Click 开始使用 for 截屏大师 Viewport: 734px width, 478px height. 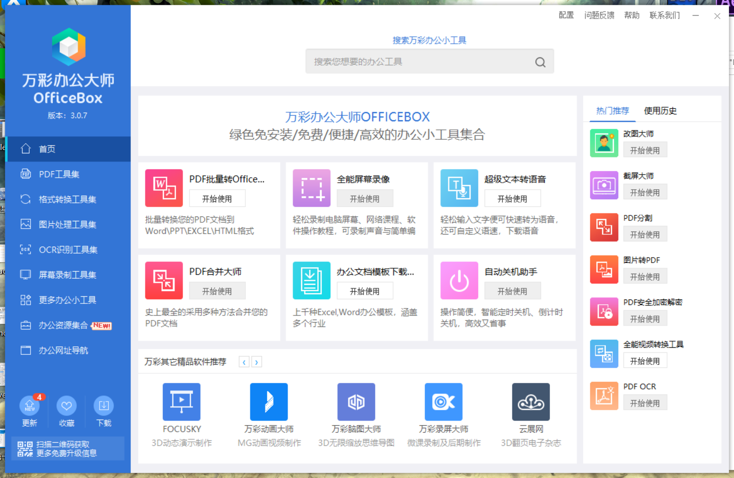pyautogui.click(x=645, y=192)
